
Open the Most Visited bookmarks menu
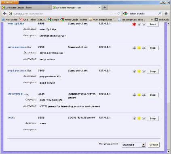point(10,20)
